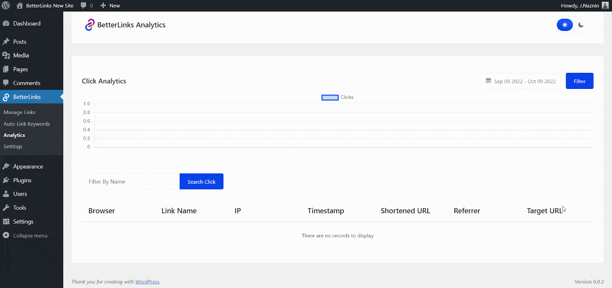Open the comments bubble icon in admin bar

(83, 6)
